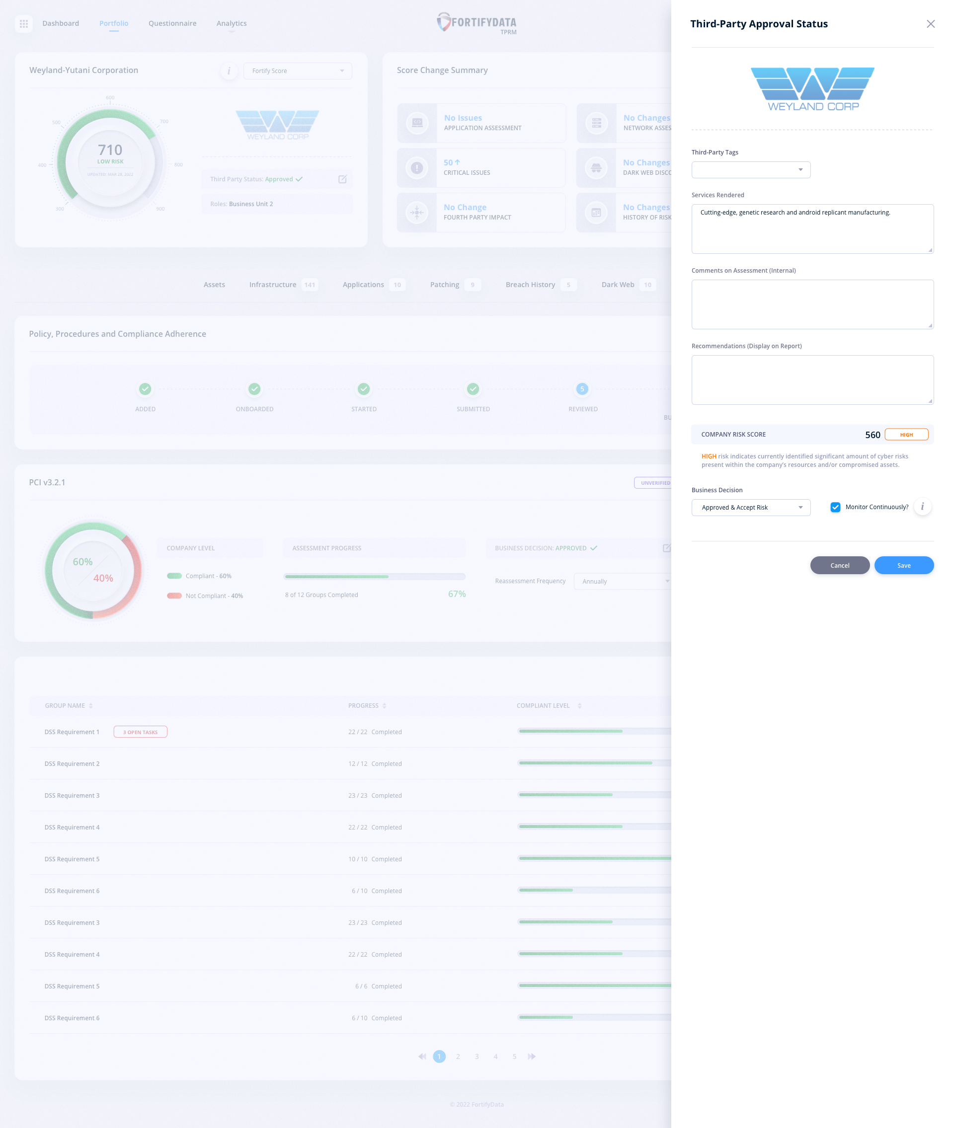Open the Breach History tab
954x1128 pixels.
[530, 285]
